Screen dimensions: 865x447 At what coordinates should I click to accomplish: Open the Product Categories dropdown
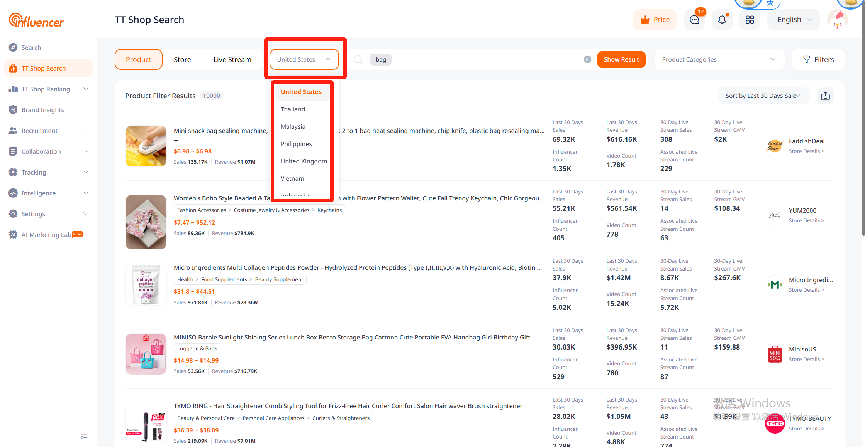(x=719, y=59)
